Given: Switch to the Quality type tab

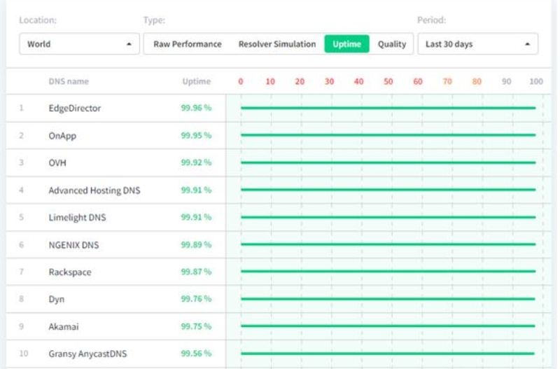Looking at the screenshot, I should 392,44.
